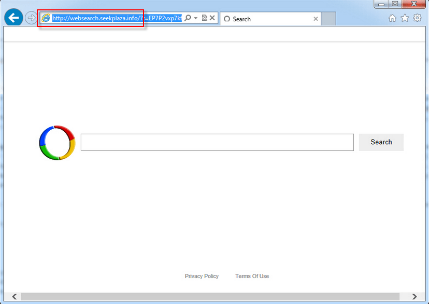429x304 pixels.
Task: Click the horizontal scrollbar right arrow
Action: pyautogui.click(x=414, y=296)
